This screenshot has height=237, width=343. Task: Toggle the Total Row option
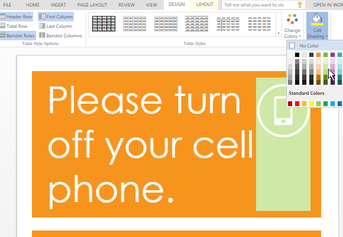pos(14,26)
